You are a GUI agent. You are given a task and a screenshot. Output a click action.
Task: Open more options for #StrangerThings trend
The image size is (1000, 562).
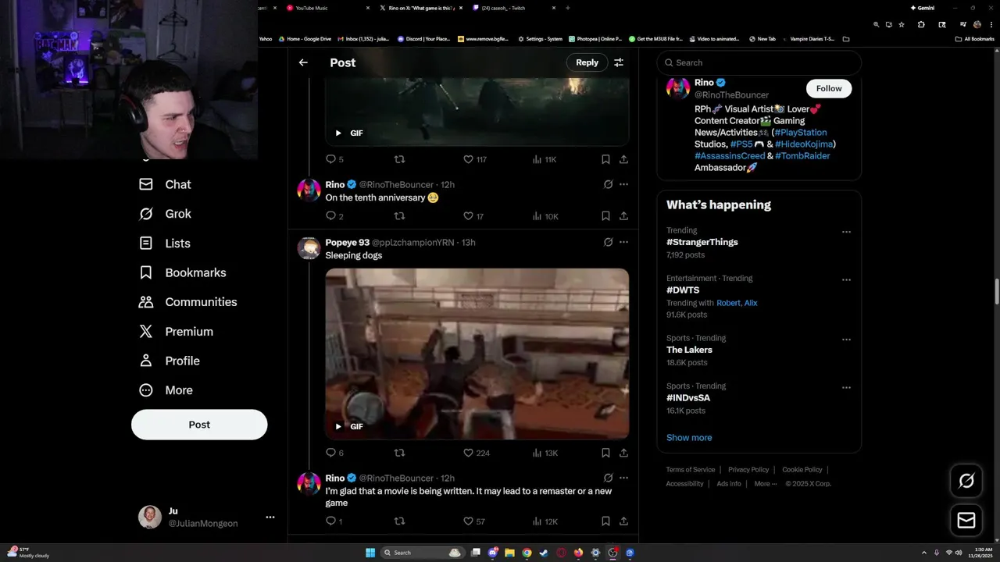[846, 232]
